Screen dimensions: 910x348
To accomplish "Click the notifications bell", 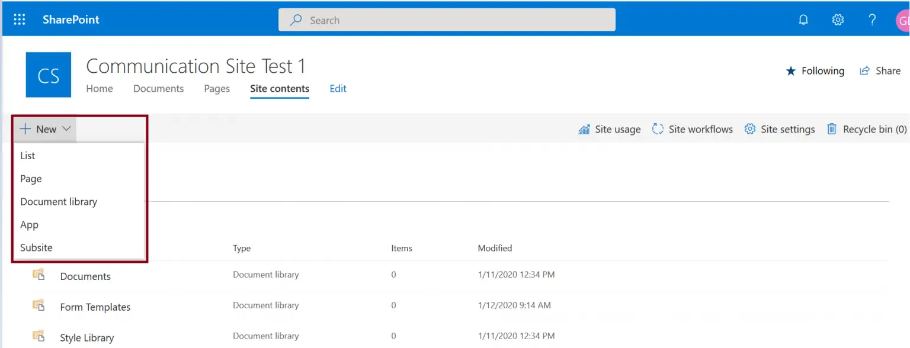I will coord(803,20).
